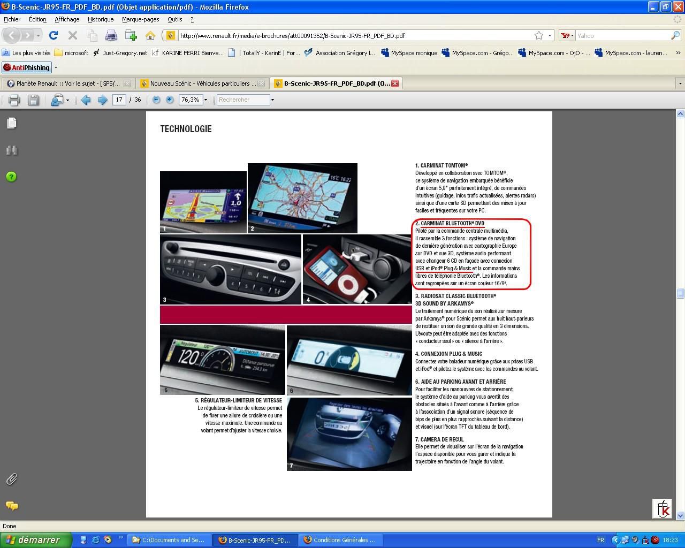This screenshot has width=685, height=548.
Task: Open a new tab via toolbar icon
Action: (131, 35)
